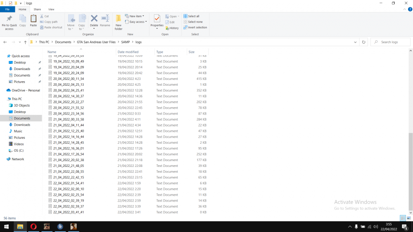Open OS (C:) drive
Viewport: 413px width, 232px height.
pos(19,150)
